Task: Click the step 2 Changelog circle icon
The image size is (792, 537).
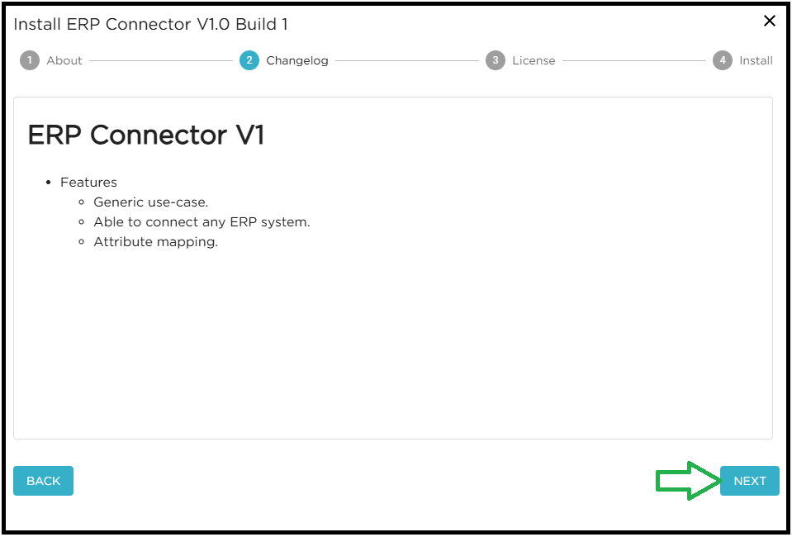Action: click(x=249, y=60)
